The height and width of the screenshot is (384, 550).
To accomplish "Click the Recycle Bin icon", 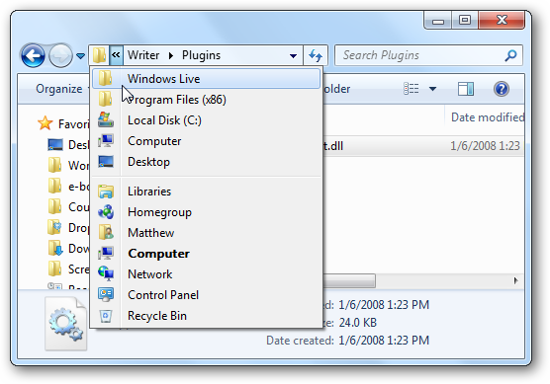I will (x=106, y=316).
